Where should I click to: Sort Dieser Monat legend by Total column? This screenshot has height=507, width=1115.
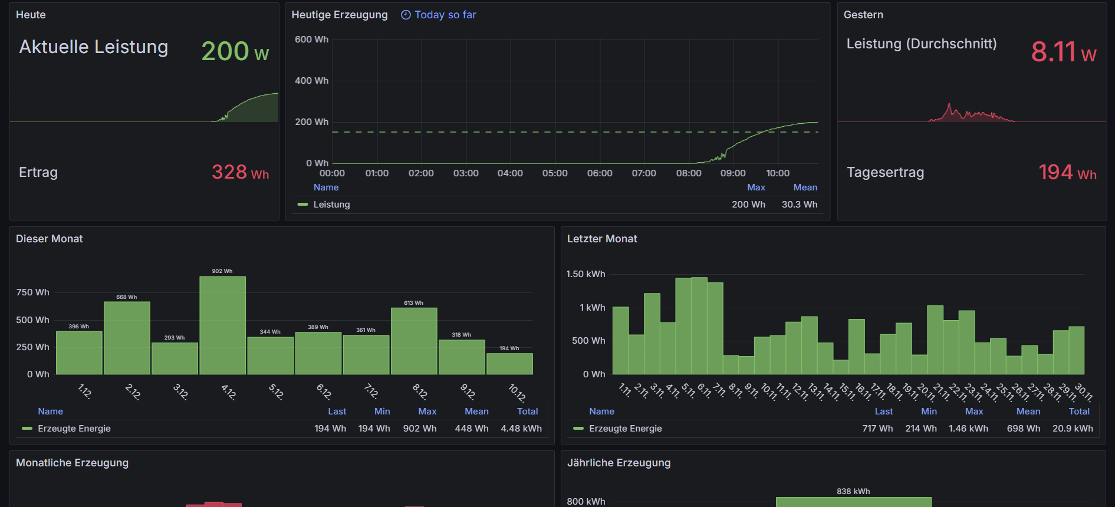(527, 411)
